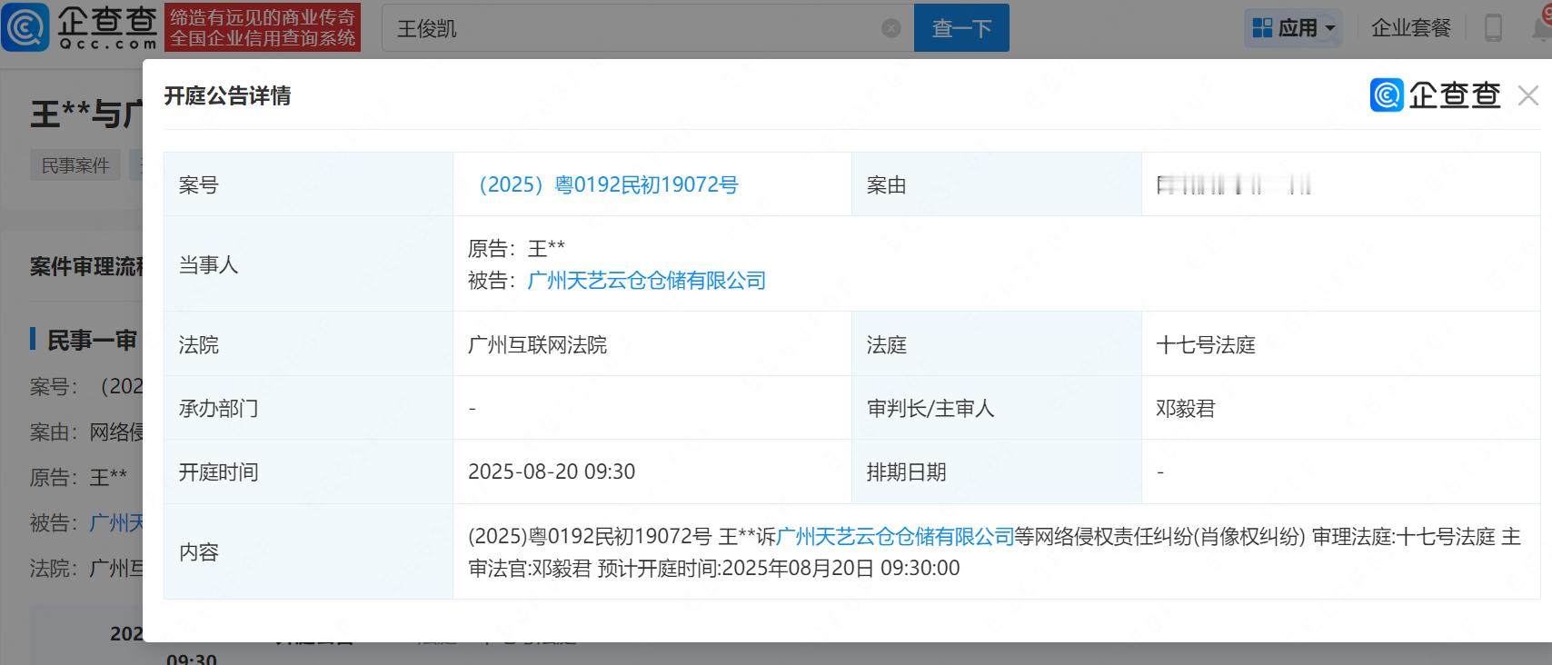Screen dimensions: 1552x665
Task: Open case number (2025)粤0192民初19072号 link
Action: tap(603, 184)
